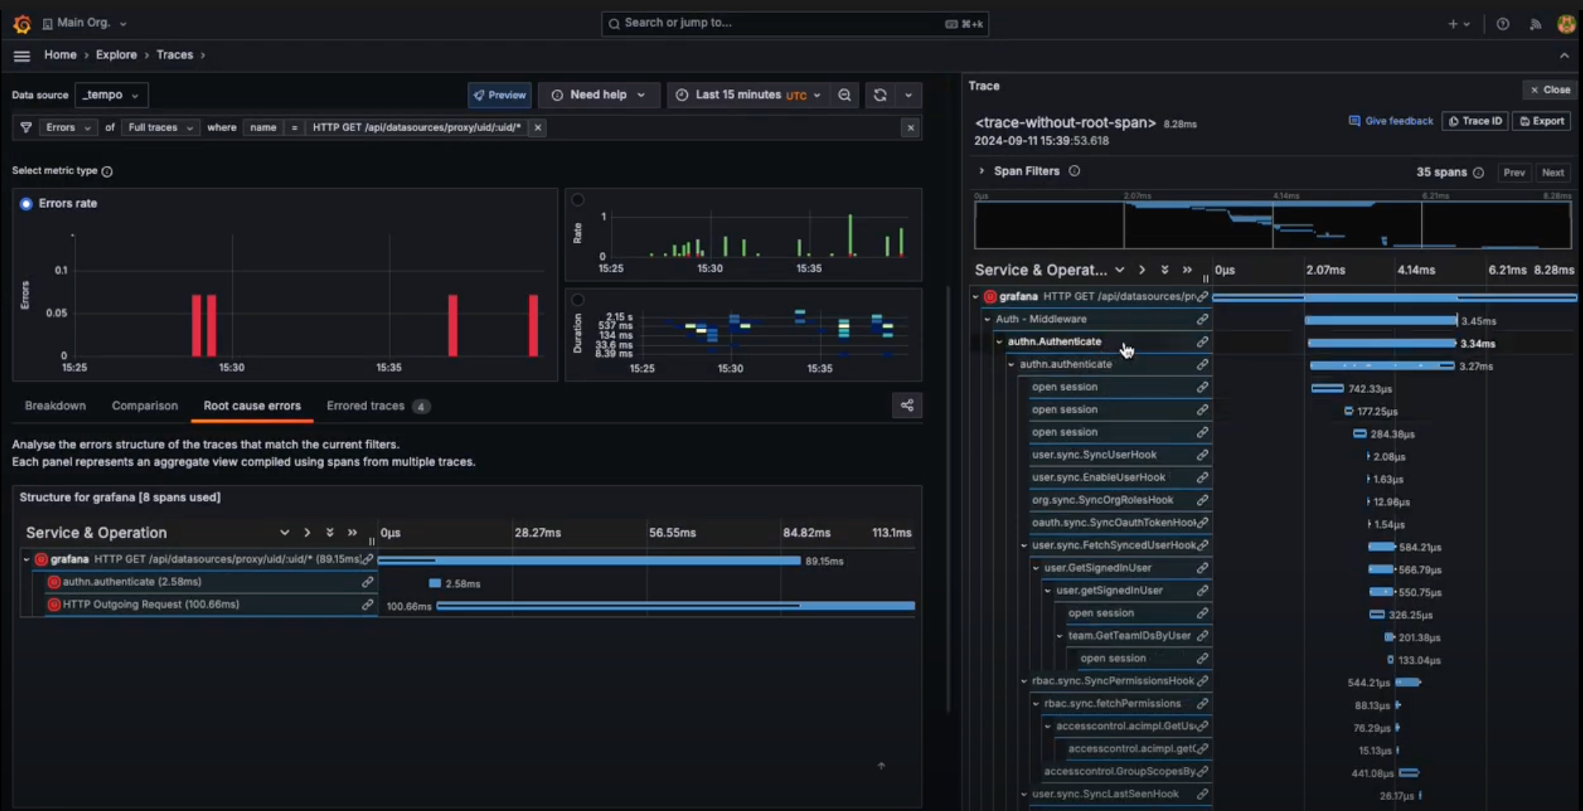The image size is (1583, 811).
Task: Switch to the Breakdown tab
Action: [55, 405]
